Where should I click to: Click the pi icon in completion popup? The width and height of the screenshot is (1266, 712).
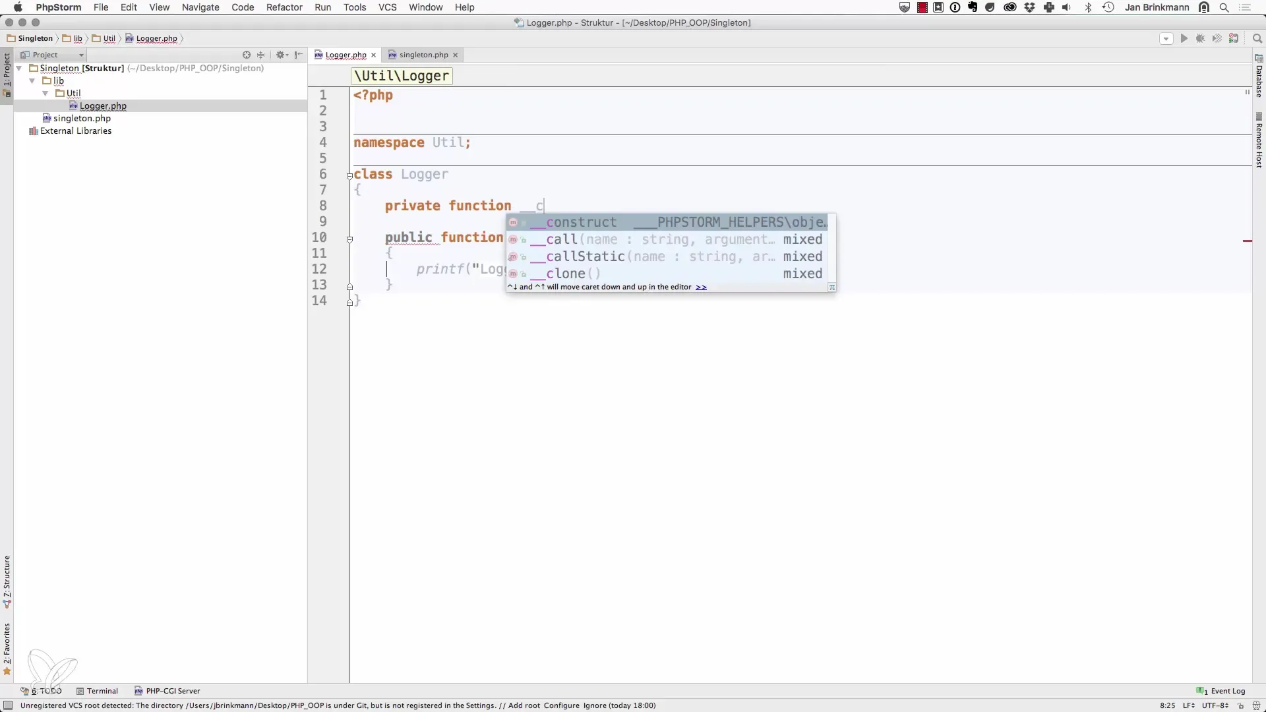tap(832, 287)
